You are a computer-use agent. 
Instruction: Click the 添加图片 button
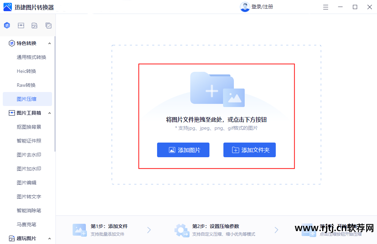(x=183, y=150)
